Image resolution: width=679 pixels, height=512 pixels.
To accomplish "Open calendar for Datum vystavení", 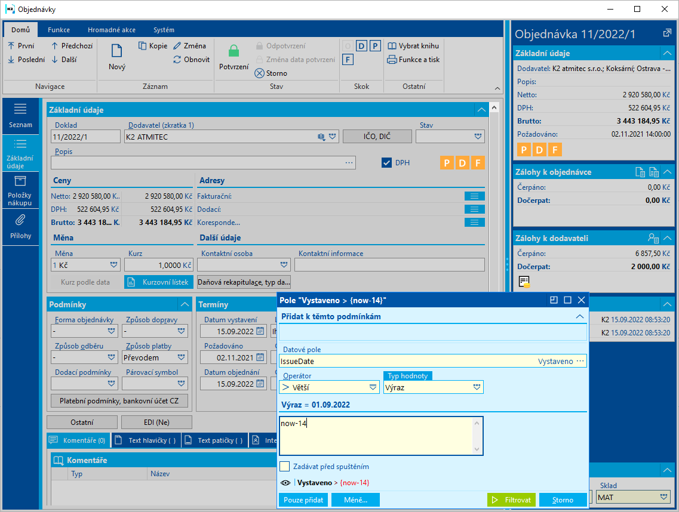I will 260,331.
